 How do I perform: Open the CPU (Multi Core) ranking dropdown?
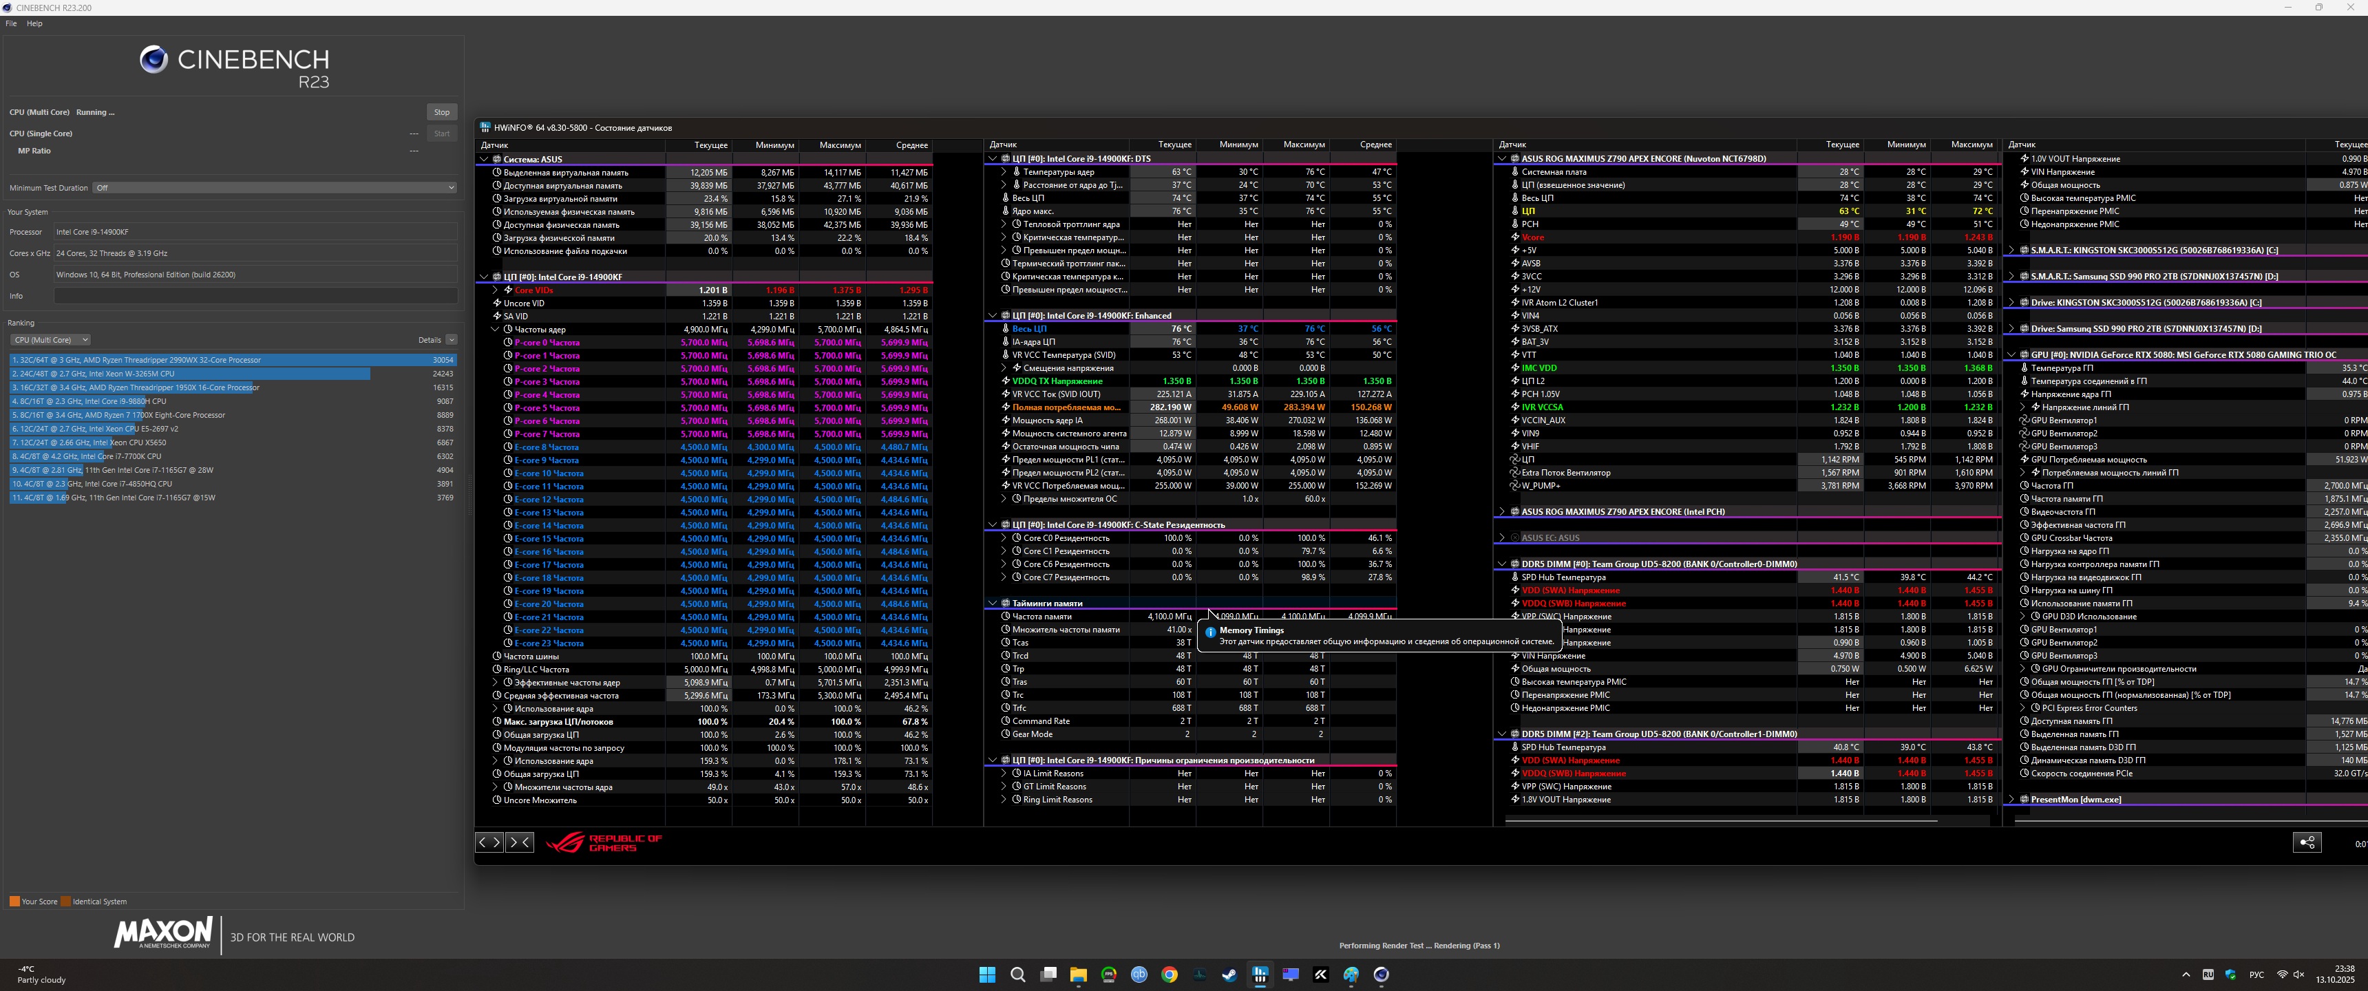(x=50, y=340)
